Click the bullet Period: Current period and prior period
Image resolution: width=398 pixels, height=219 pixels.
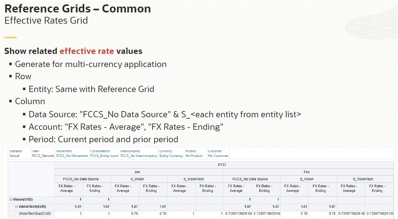103,139
